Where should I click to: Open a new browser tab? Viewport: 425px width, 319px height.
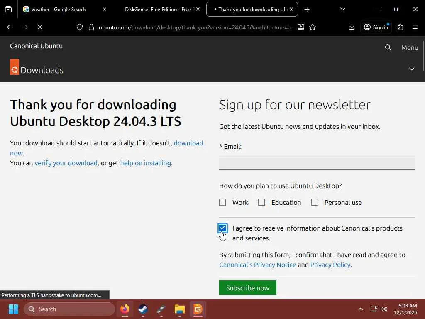[x=307, y=10]
